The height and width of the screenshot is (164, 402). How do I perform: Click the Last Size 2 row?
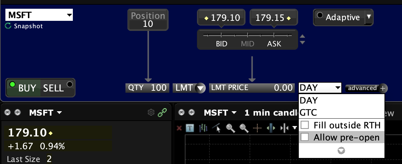pos(29,159)
